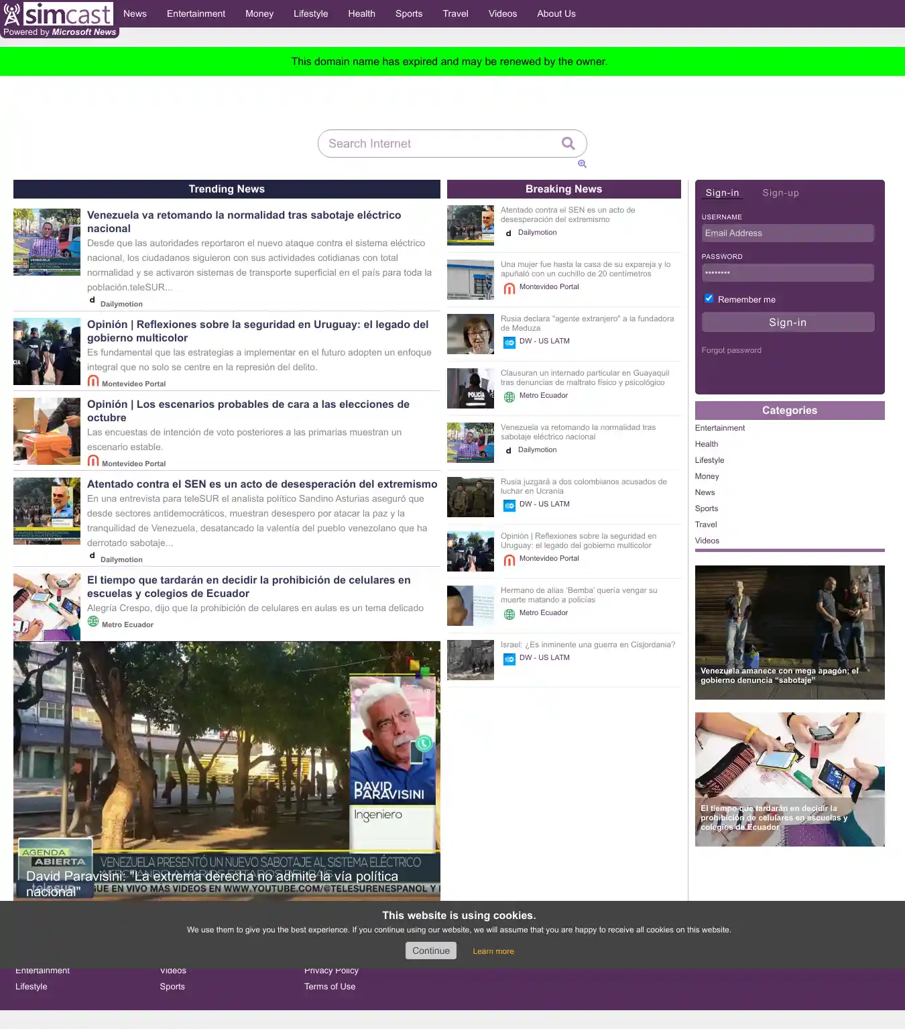Toggle the Remember me checkbox
Image resolution: width=905 pixels, height=1029 pixels.
coord(709,299)
